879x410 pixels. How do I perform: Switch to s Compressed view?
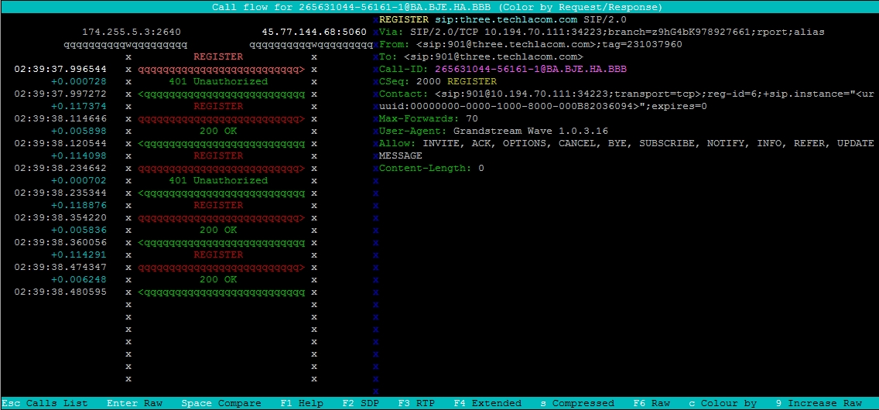577,403
